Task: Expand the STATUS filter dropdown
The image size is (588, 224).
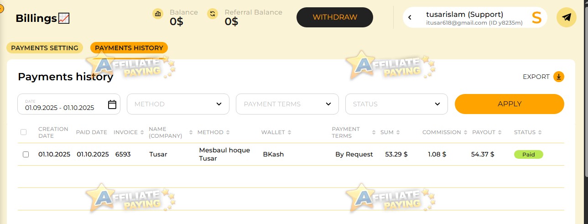Action: [x=397, y=104]
